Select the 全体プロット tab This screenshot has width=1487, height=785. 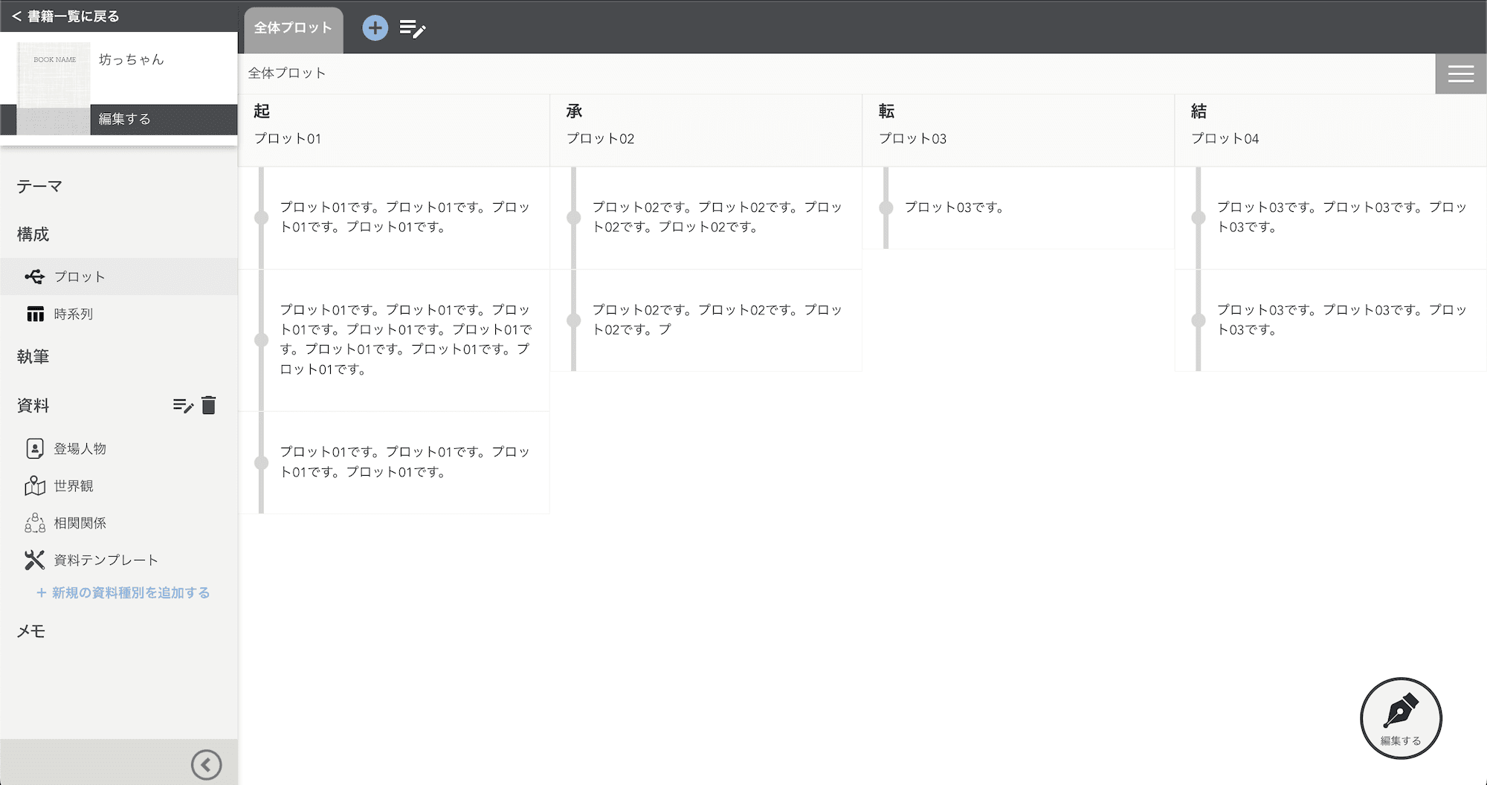point(294,30)
